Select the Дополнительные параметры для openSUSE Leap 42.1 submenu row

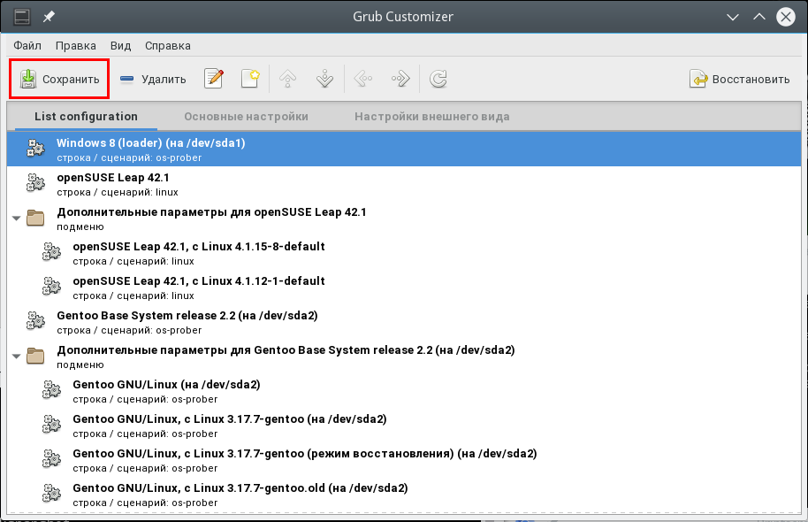click(404, 219)
